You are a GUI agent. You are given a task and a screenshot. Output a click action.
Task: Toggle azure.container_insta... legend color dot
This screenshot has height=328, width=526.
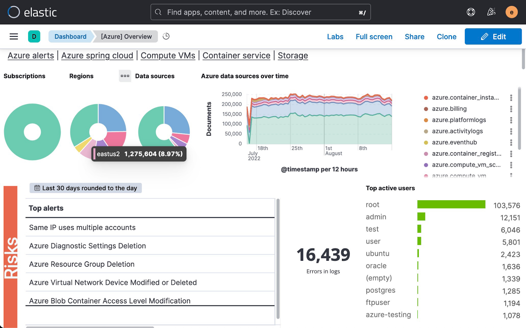point(426,98)
